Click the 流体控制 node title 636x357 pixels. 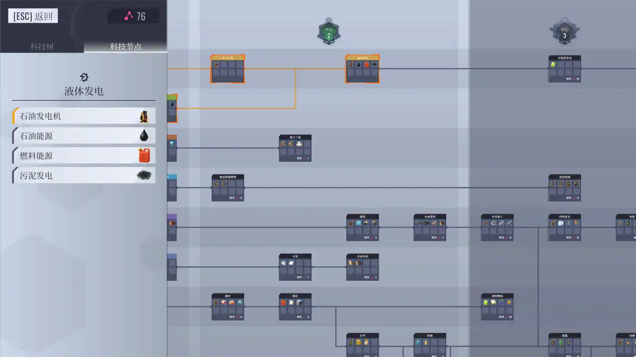564,177
